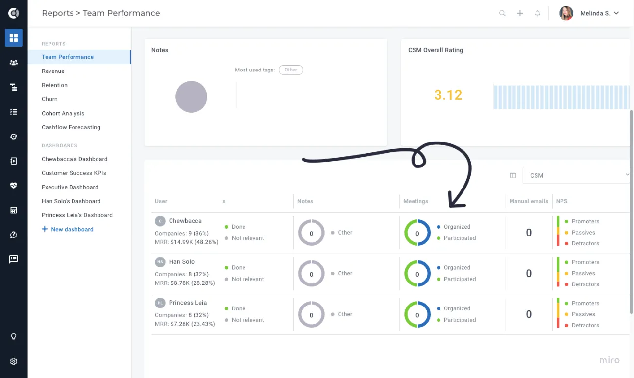Open the notifications bell icon
This screenshot has height=378, width=634.
coord(537,13)
